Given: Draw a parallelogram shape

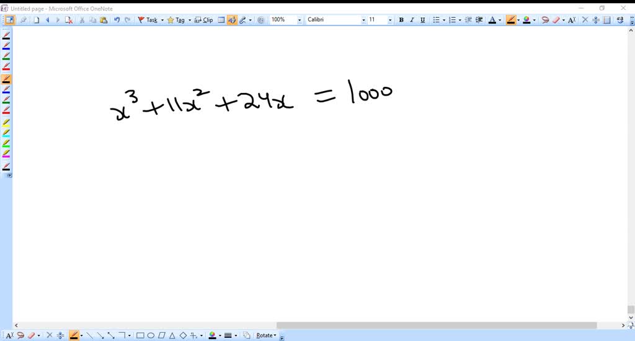Looking at the screenshot, I should [162, 335].
